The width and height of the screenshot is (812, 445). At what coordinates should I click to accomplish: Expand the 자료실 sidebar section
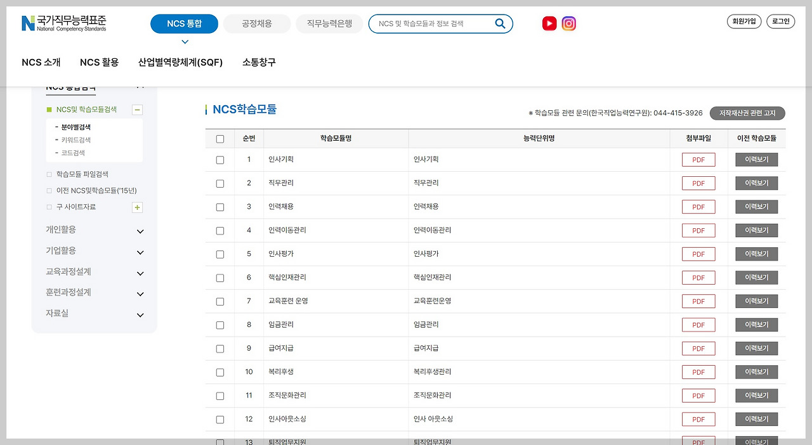coord(140,314)
